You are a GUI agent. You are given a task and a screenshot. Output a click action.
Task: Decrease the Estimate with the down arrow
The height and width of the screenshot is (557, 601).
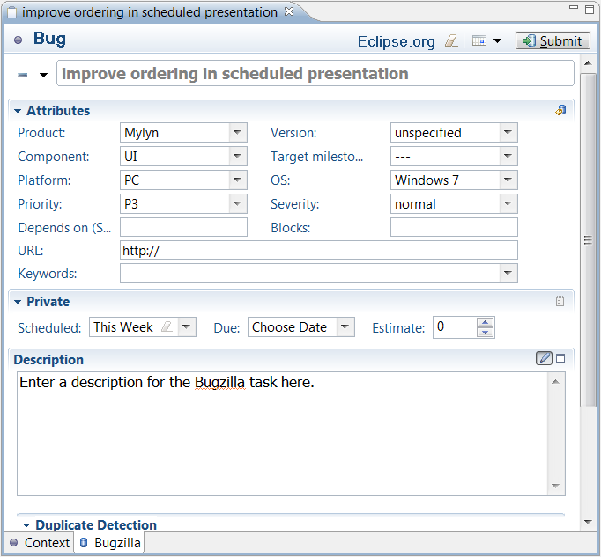pos(486,332)
